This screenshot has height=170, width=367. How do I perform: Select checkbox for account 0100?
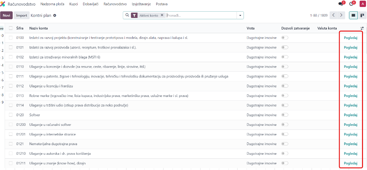coord(11,38)
